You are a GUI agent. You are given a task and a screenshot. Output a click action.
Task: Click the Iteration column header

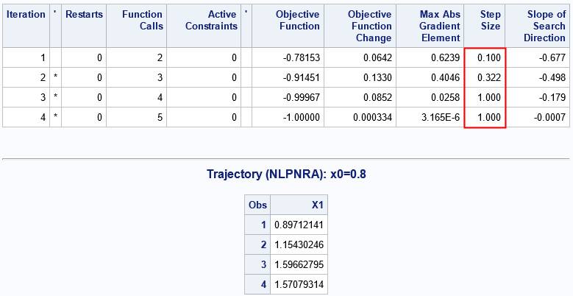[x=26, y=15]
